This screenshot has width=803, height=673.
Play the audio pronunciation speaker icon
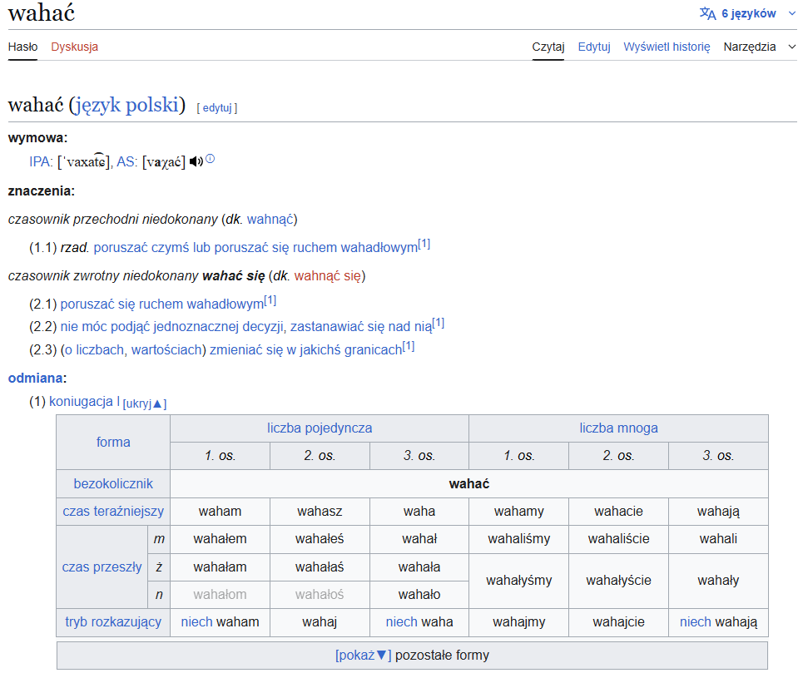pos(196,161)
